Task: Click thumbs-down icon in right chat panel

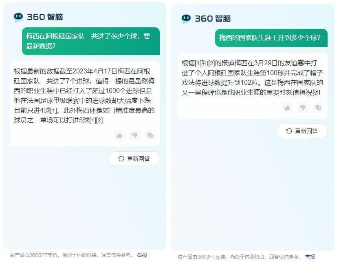Action: click(x=303, y=108)
